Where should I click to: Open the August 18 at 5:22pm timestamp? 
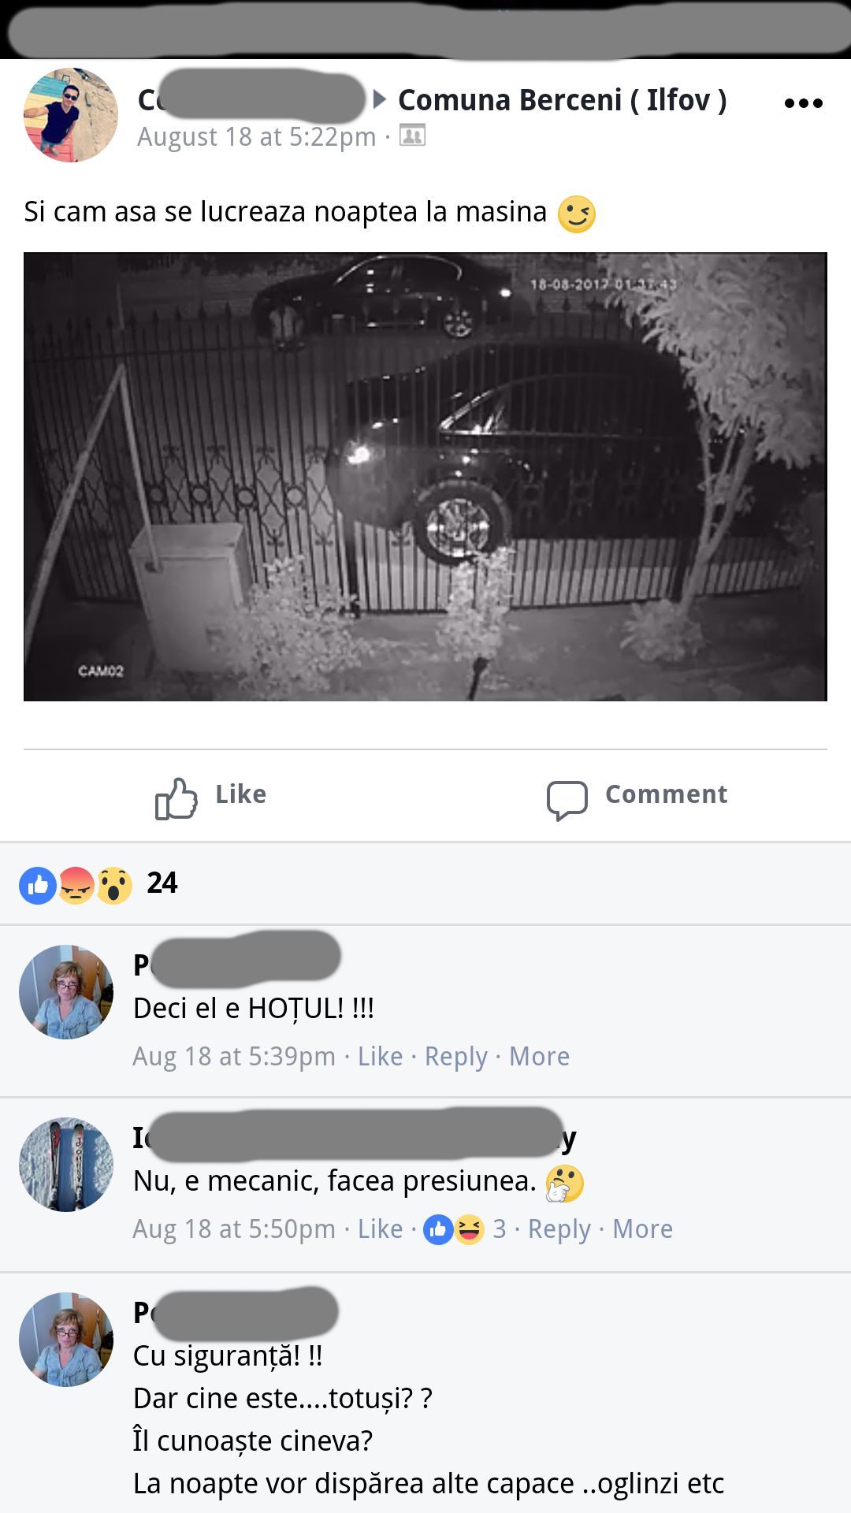point(257,136)
